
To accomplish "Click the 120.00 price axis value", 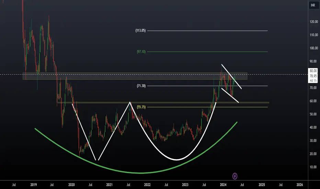I will (314, 22).
